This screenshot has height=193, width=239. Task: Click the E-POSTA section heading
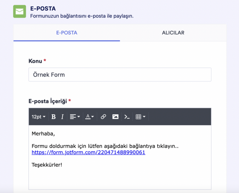[x=43, y=9]
